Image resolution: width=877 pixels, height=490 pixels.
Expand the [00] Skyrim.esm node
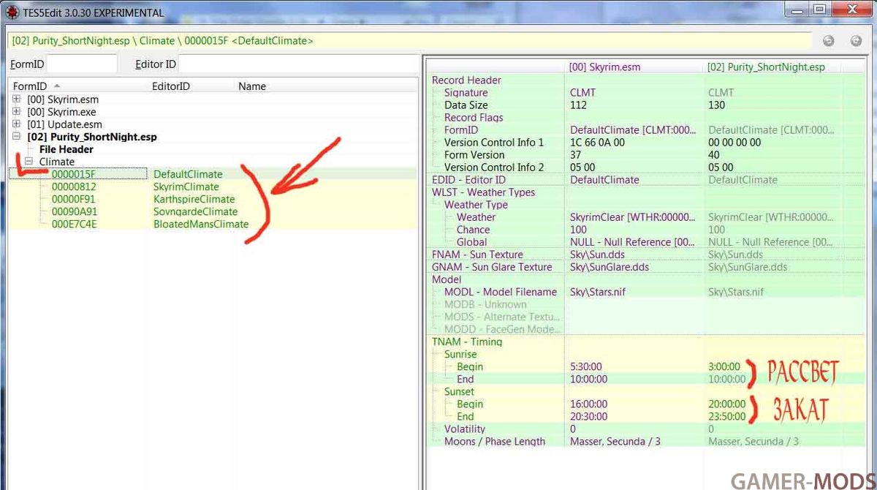pos(17,99)
